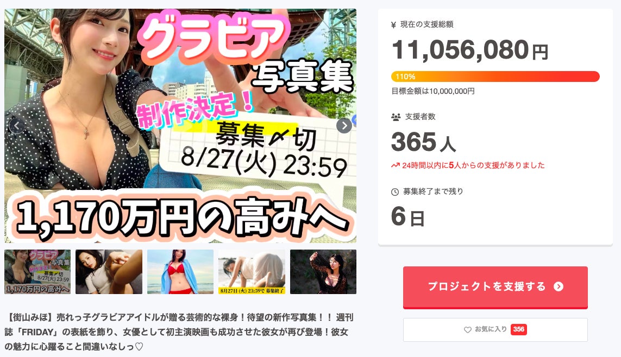Click the プロジェクトを支援する button
Viewport: 621px width, 357px height.
495,287
